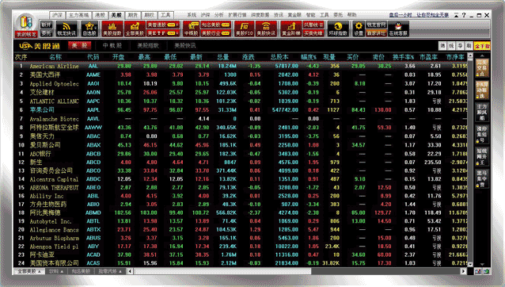Open the 全部美股 chart icon
Screen dimensions: 505x287
coord(135,29)
